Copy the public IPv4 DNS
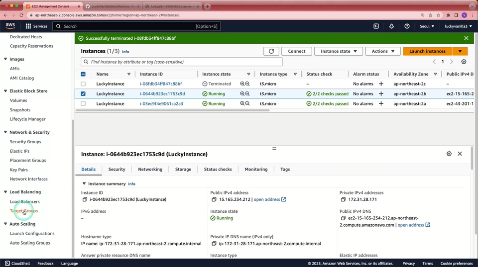 click(x=343, y=218)
